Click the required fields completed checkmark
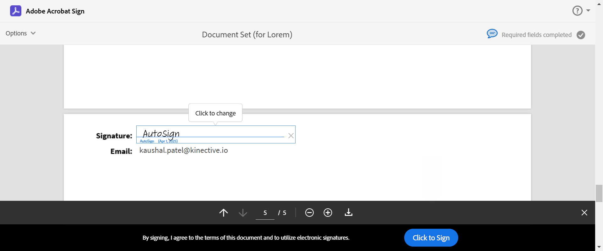This screenshot has height=251, width=603. point(581,35)
